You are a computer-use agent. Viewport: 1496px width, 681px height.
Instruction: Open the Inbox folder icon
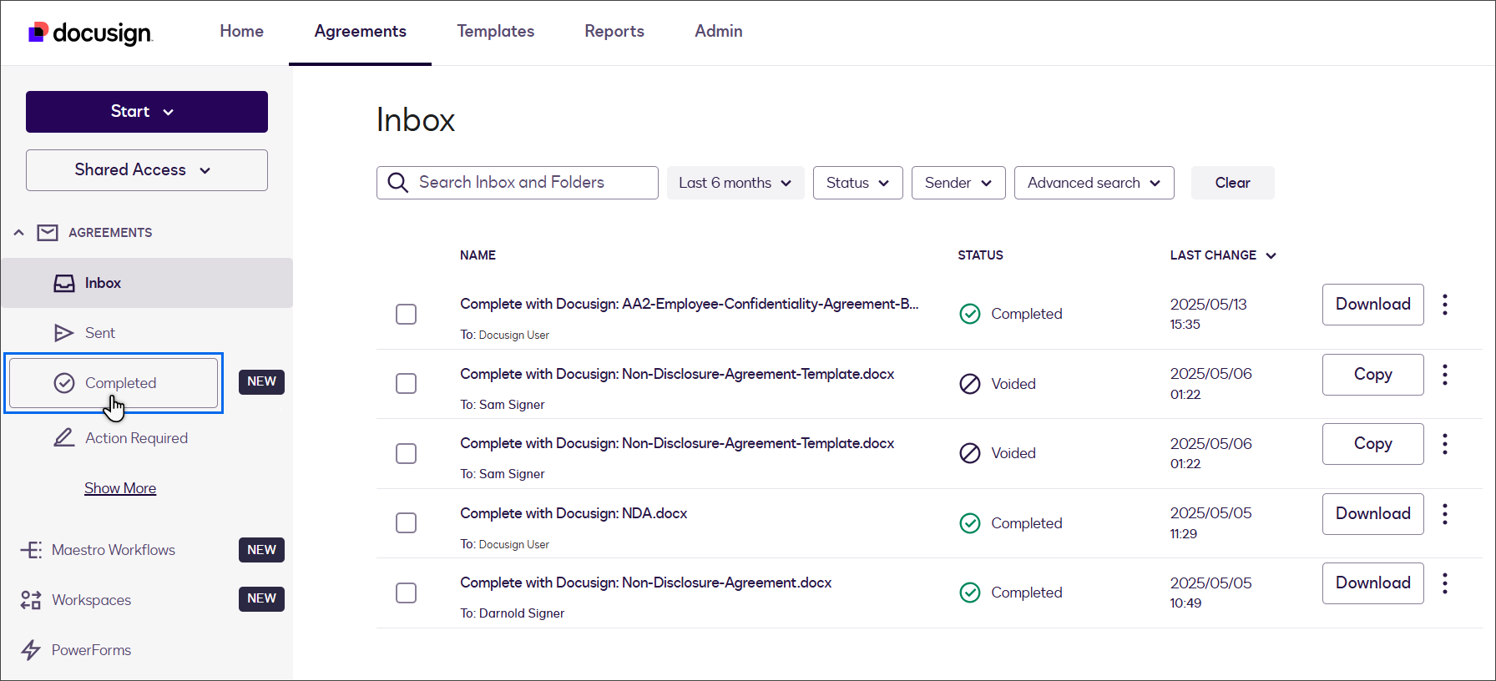point(64,284)
